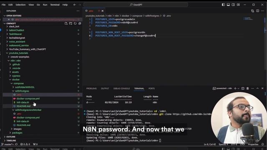Expand the voice_assistant folder
This screenshot has height=150, width=267.
(17, 42)
